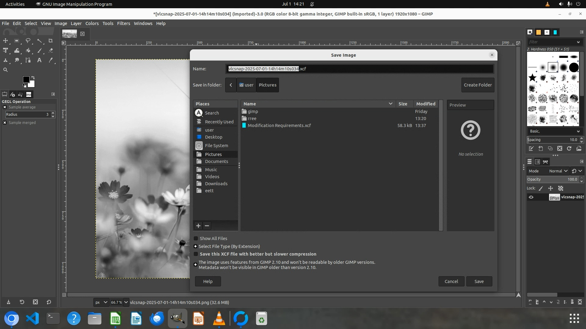This screenshot has height=329, width=586.
Task: Open the Colors menu
Action: pyautogui.click(x=92, y=23)
